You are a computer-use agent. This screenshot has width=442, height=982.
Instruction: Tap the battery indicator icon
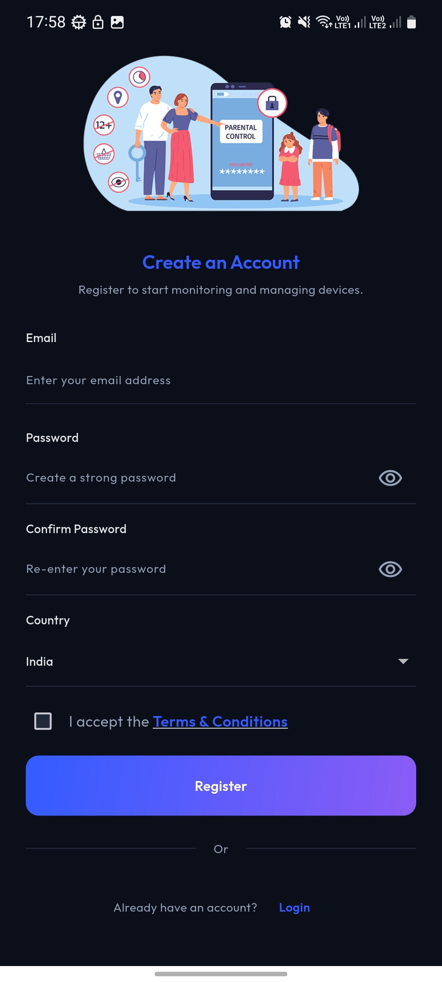pyautogui.click(x=411, y=23)
